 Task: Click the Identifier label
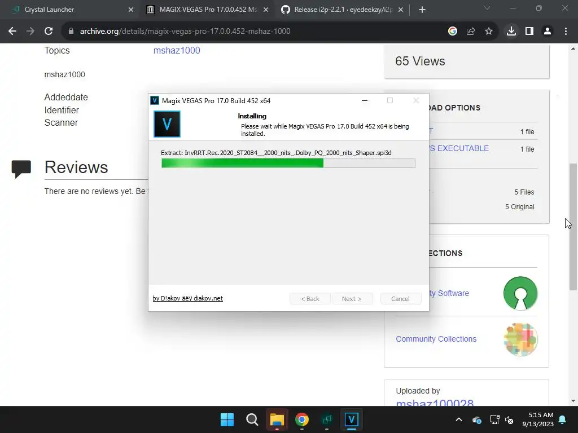click(62, 110)
